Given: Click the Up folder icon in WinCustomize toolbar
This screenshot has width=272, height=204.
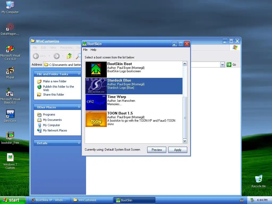Looking at the screenshot, I should (69, 56).
